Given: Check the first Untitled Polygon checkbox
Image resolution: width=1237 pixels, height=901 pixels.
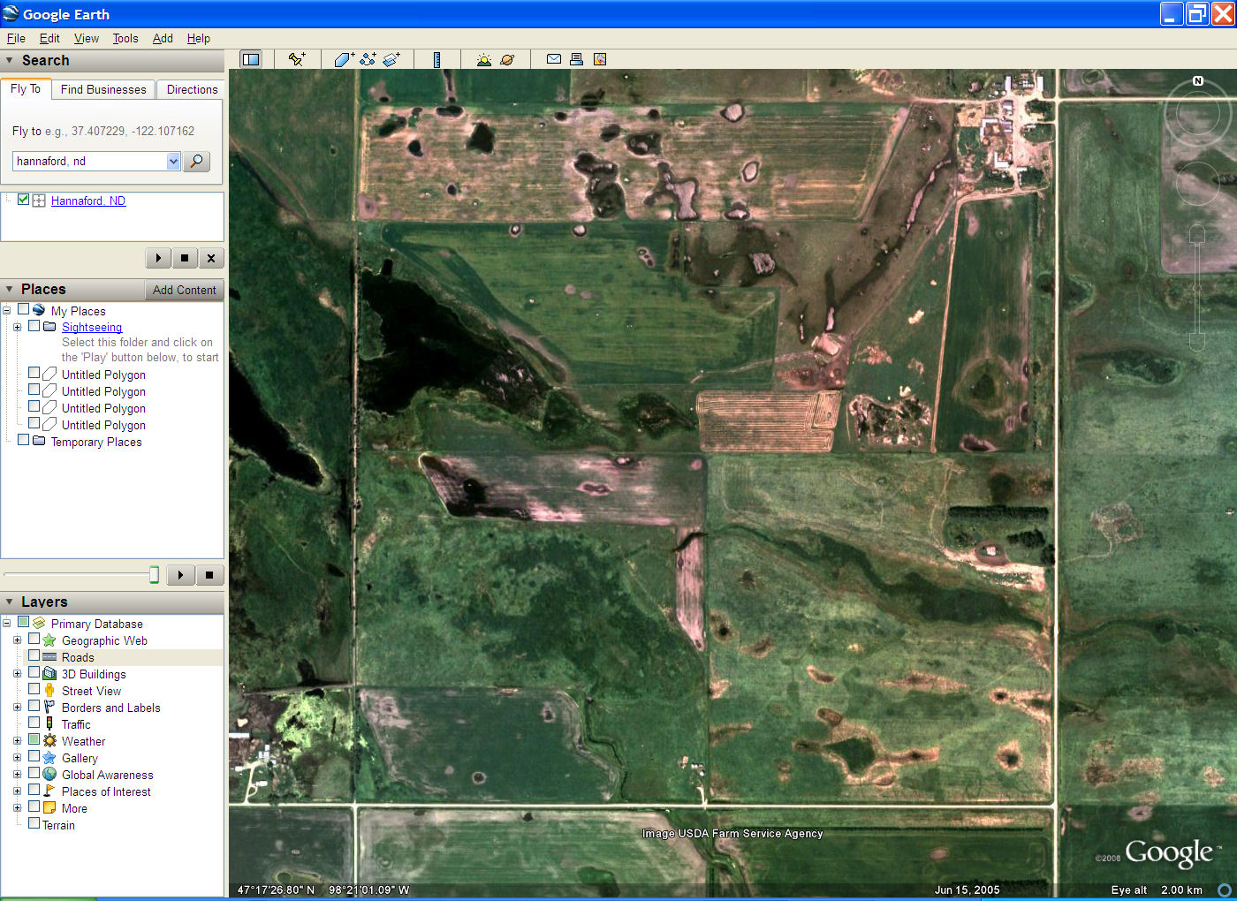Looking at the screenshot, I should tap(34, 374).
